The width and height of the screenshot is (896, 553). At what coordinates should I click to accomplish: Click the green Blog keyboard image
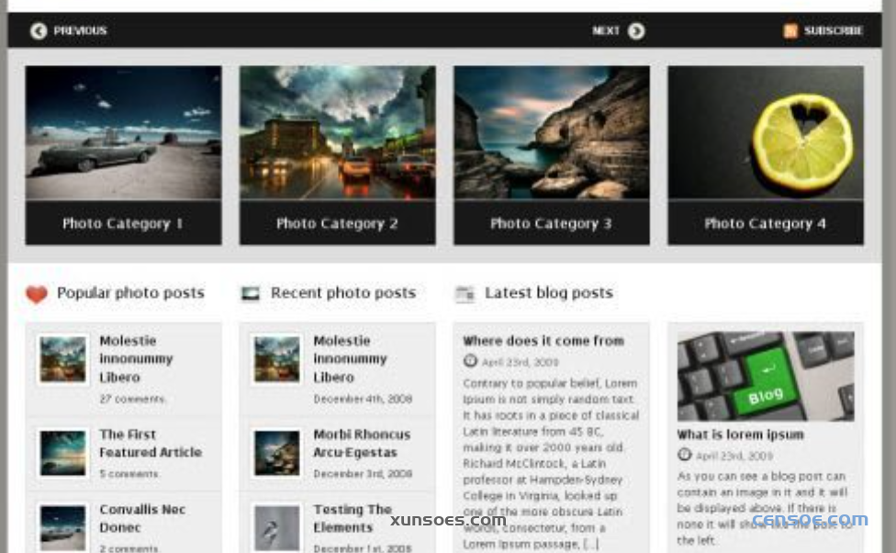[765, 376]
